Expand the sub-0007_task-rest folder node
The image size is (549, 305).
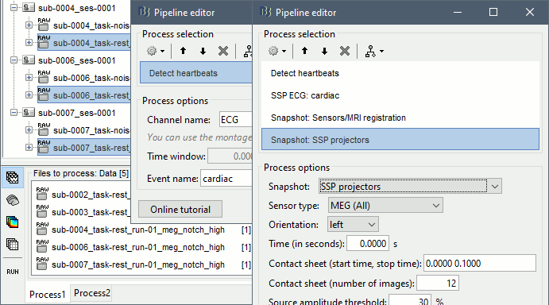pyautogui.click(x=29, y=148)
